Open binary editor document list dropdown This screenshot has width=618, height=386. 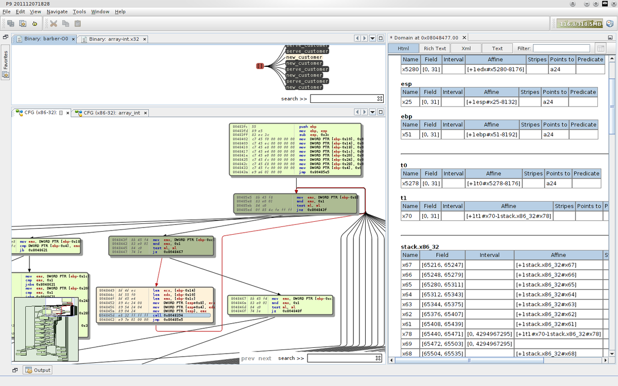(372, 38)
